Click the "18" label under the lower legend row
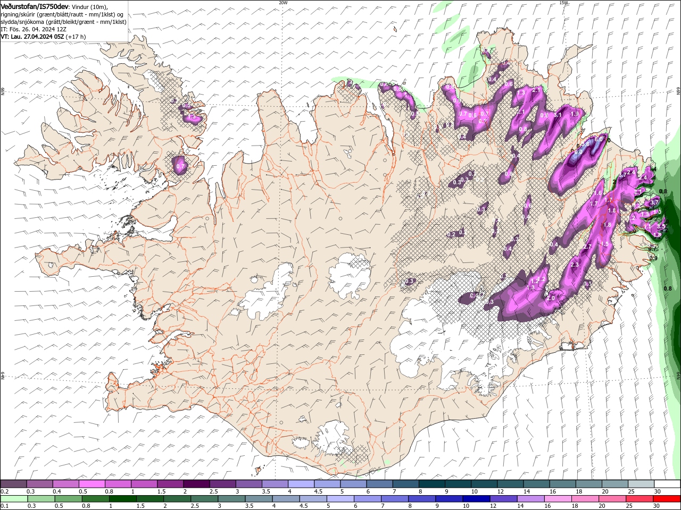The image size is (681, 510). pyautogui.click(x=576, y=506)
